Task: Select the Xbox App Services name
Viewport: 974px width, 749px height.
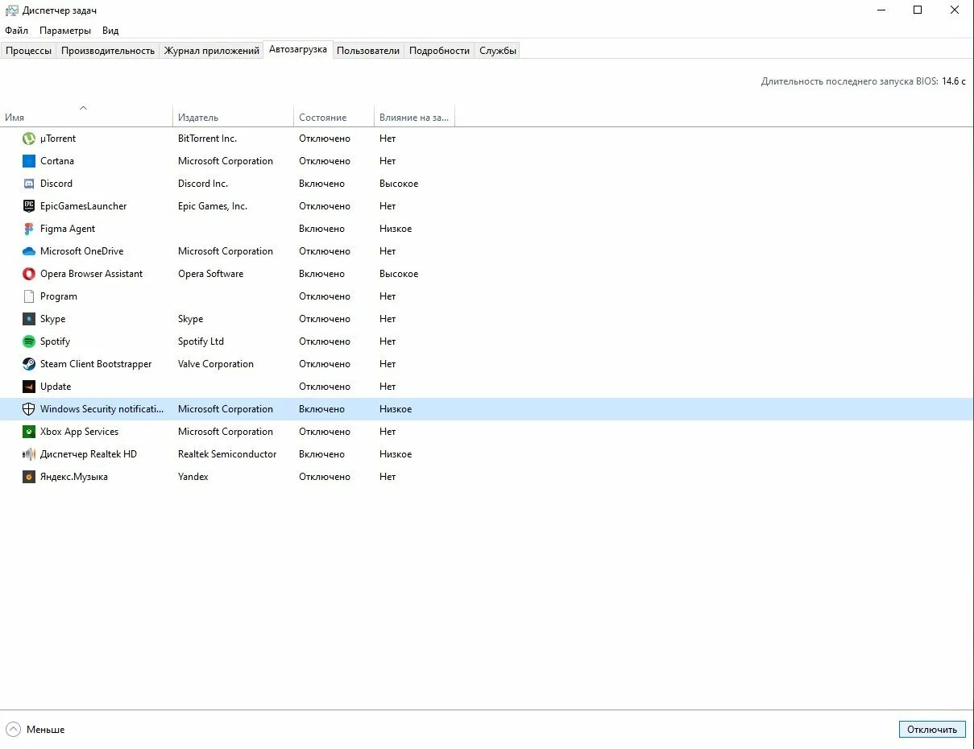Action: coord(80,432)
